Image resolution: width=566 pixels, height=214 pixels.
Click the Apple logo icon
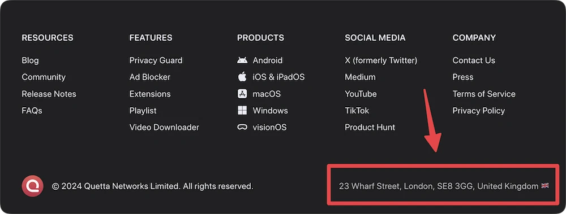242,77
